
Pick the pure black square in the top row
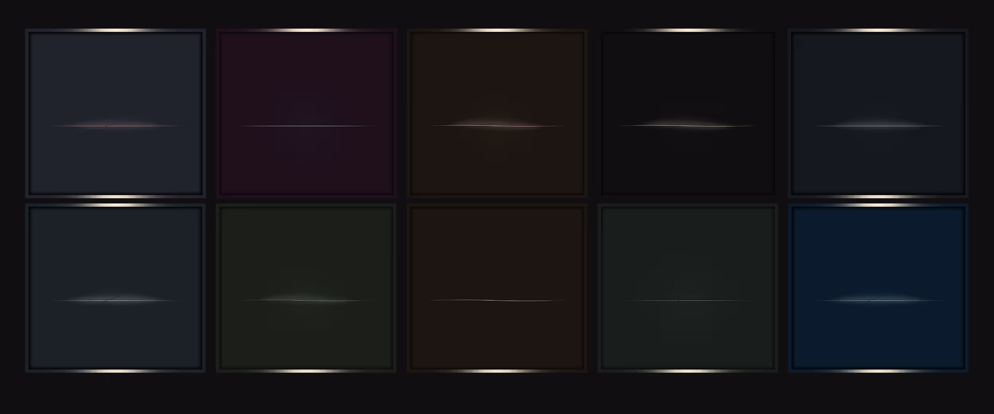coord(688,113)
